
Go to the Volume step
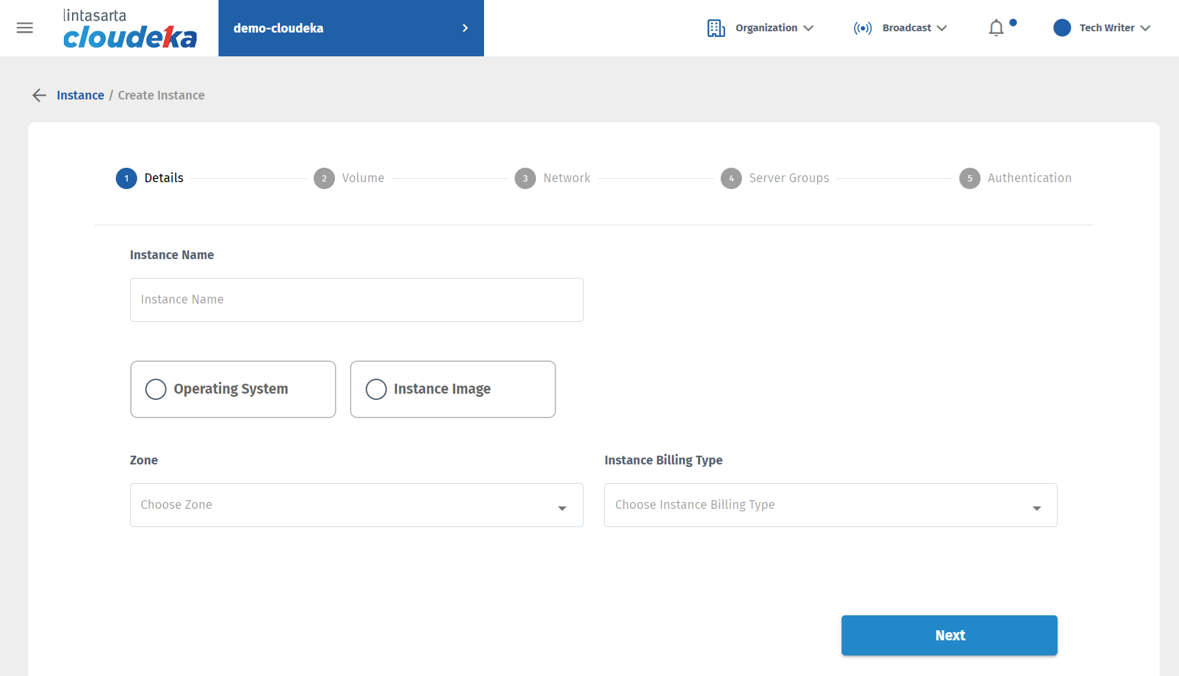(x=363, y=178)
